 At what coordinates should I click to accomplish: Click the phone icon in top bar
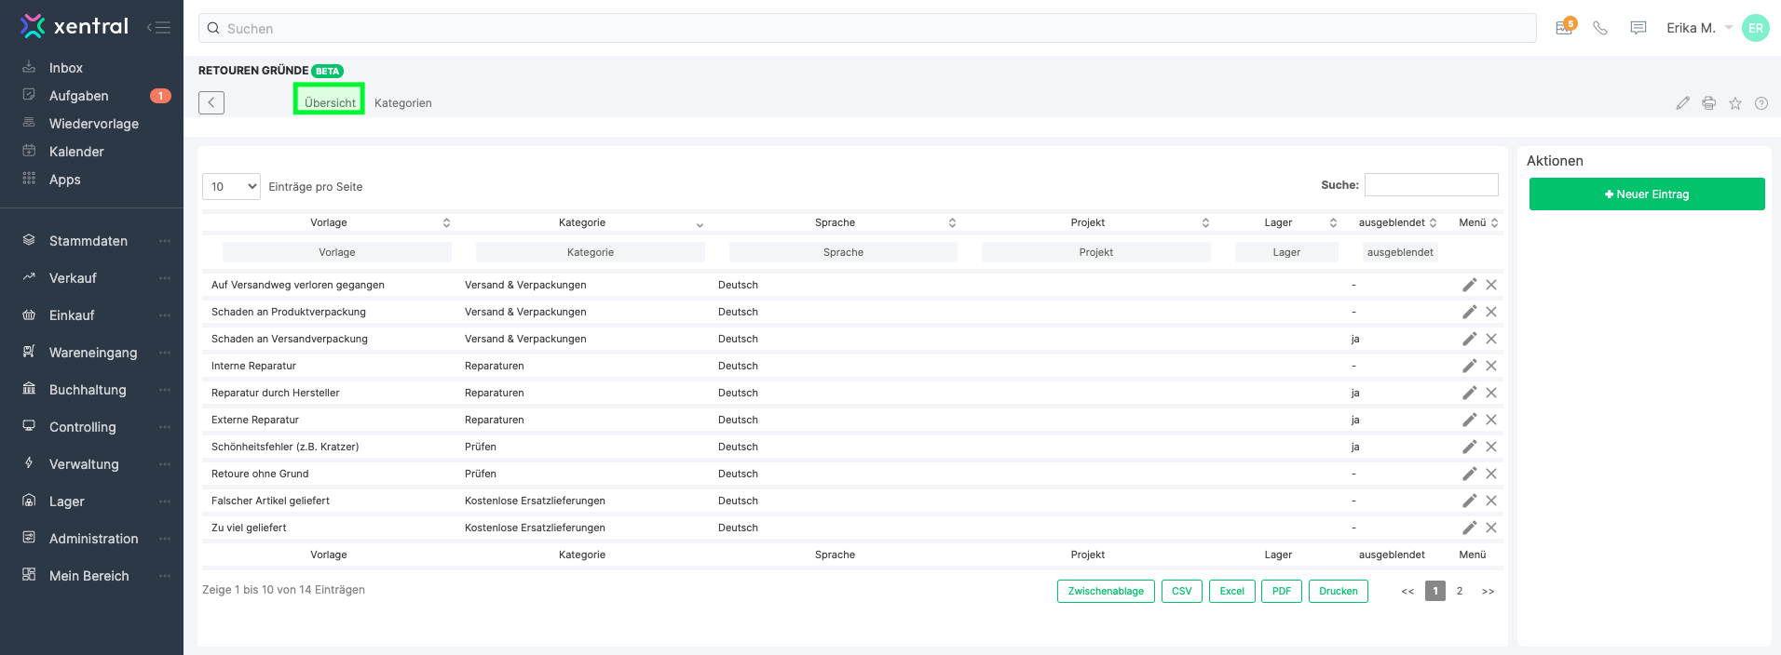pyautogui.click(x=1600, y=28)
